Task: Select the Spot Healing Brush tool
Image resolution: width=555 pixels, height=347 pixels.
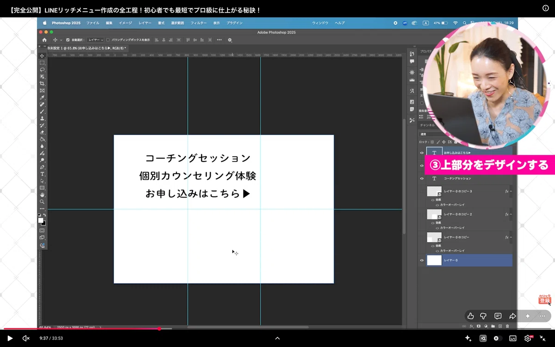Action: (x=42, y=105)
